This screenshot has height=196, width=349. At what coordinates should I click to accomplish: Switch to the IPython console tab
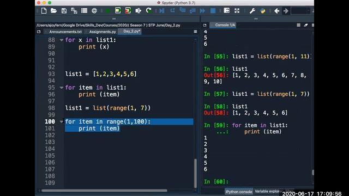tap(239, 192)
